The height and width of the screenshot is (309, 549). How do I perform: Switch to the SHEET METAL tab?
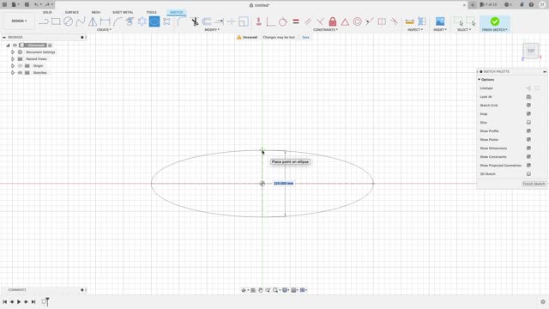tap(123, 12)
